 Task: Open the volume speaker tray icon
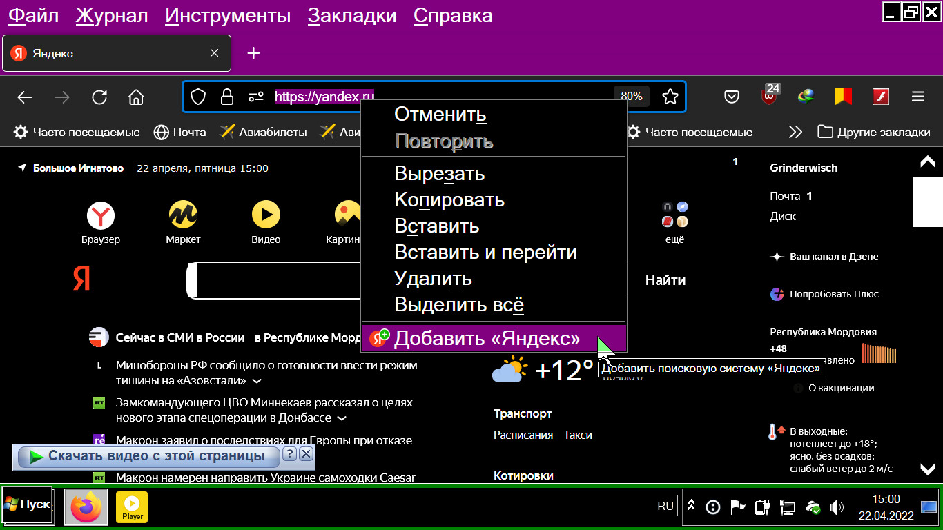[x=836, y=508]
